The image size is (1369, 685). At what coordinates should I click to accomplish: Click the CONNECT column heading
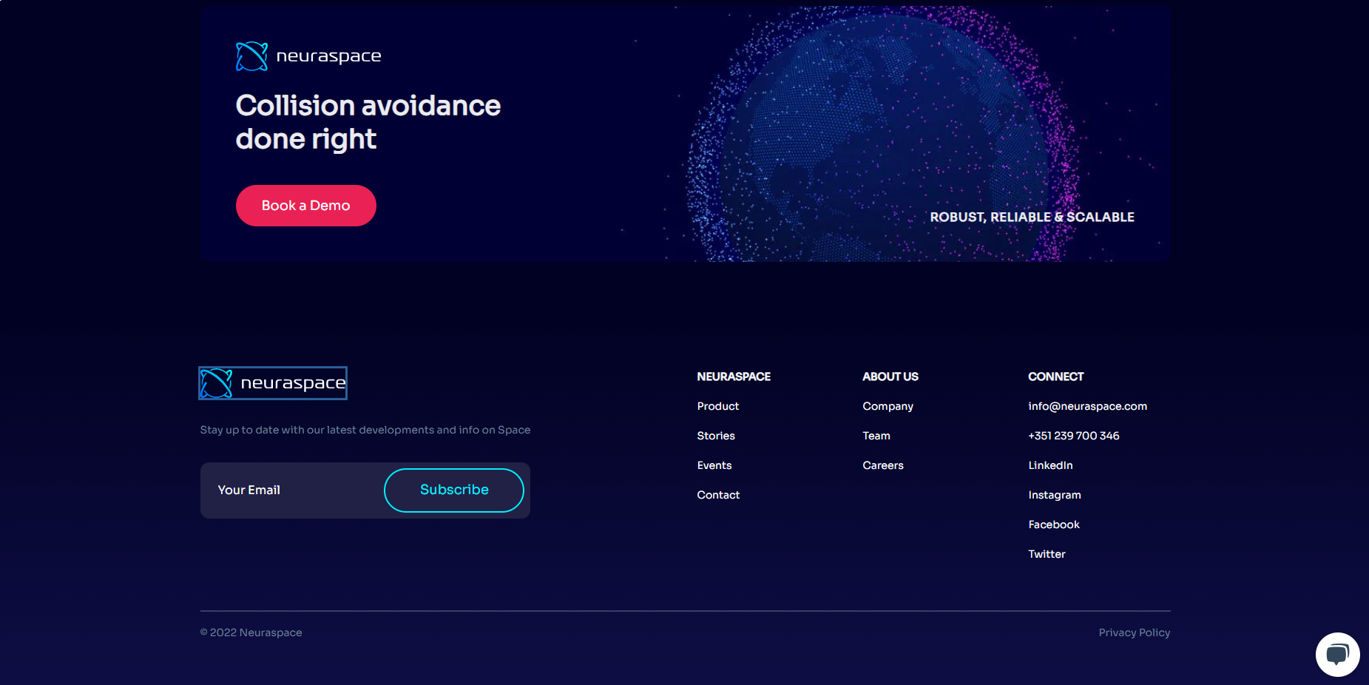(x=1055, y=377)
